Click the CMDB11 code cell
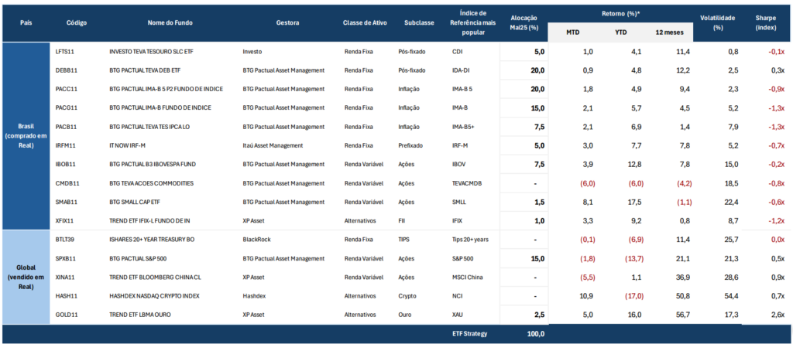 click(67, 183)
